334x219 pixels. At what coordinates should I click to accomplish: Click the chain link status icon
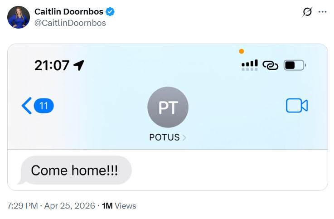[271, 65]
